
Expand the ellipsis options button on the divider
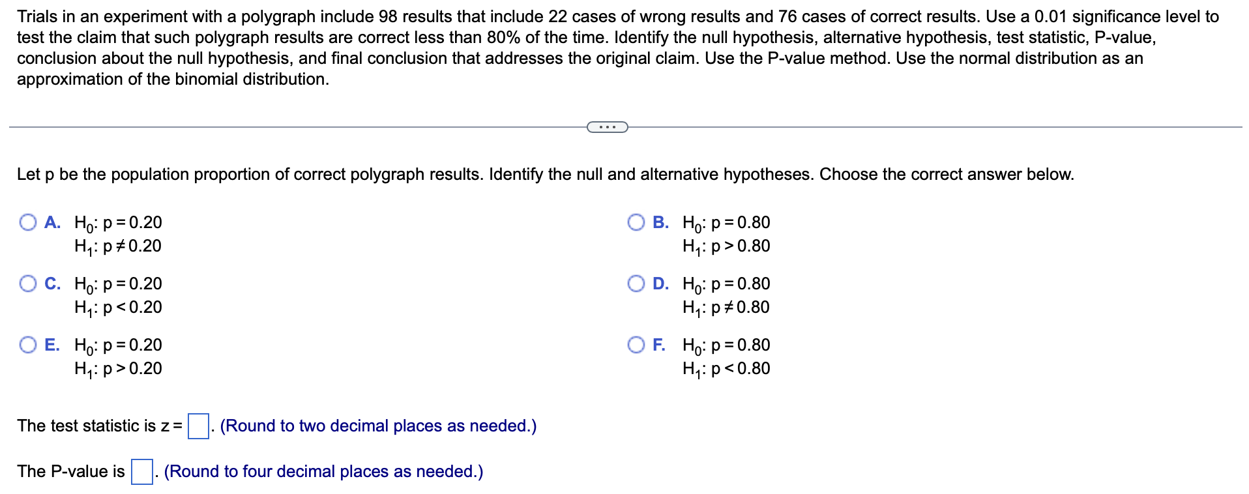click(607, 127)
